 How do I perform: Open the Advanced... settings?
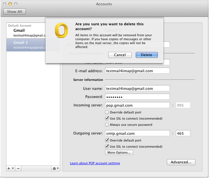coord(181,162)
